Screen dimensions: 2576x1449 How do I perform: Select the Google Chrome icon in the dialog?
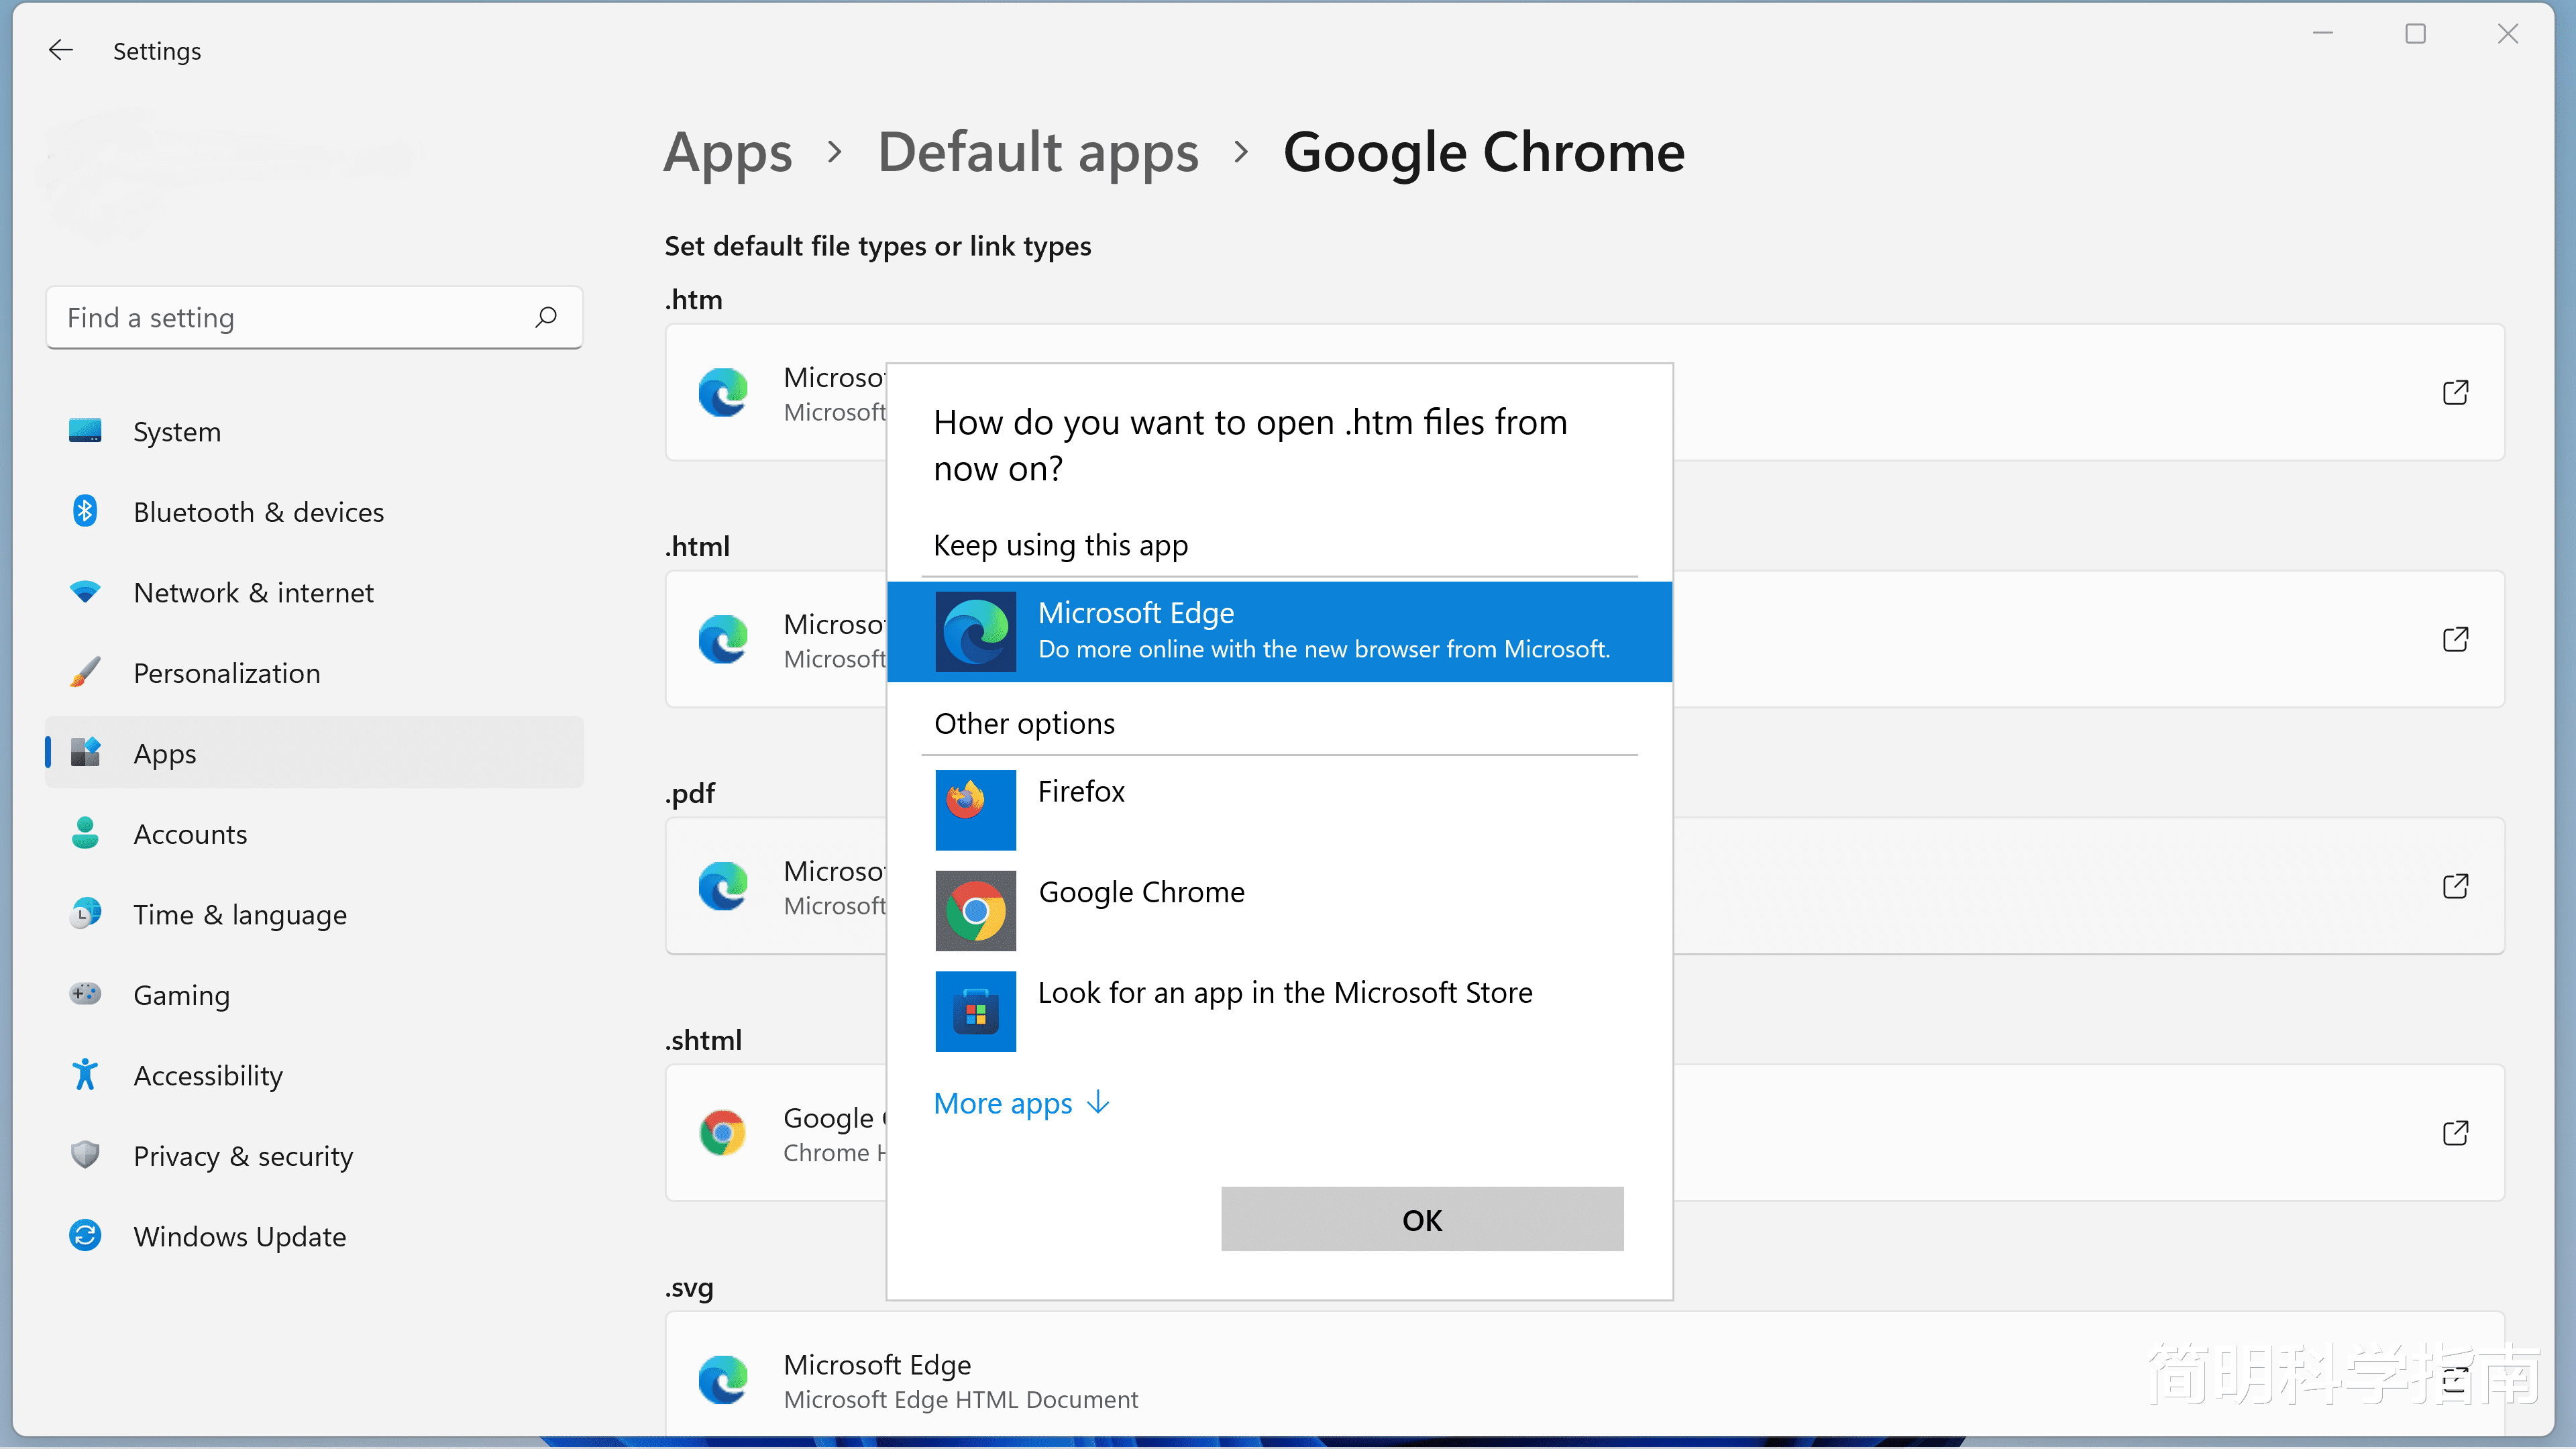point(974,910)
